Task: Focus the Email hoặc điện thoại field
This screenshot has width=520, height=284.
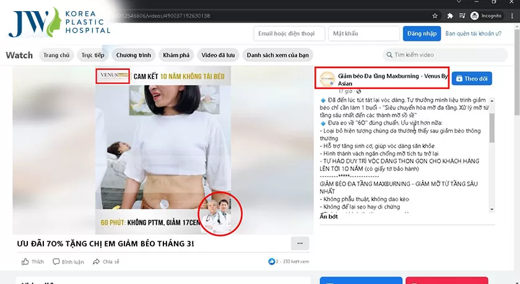Action: point(289,33)
